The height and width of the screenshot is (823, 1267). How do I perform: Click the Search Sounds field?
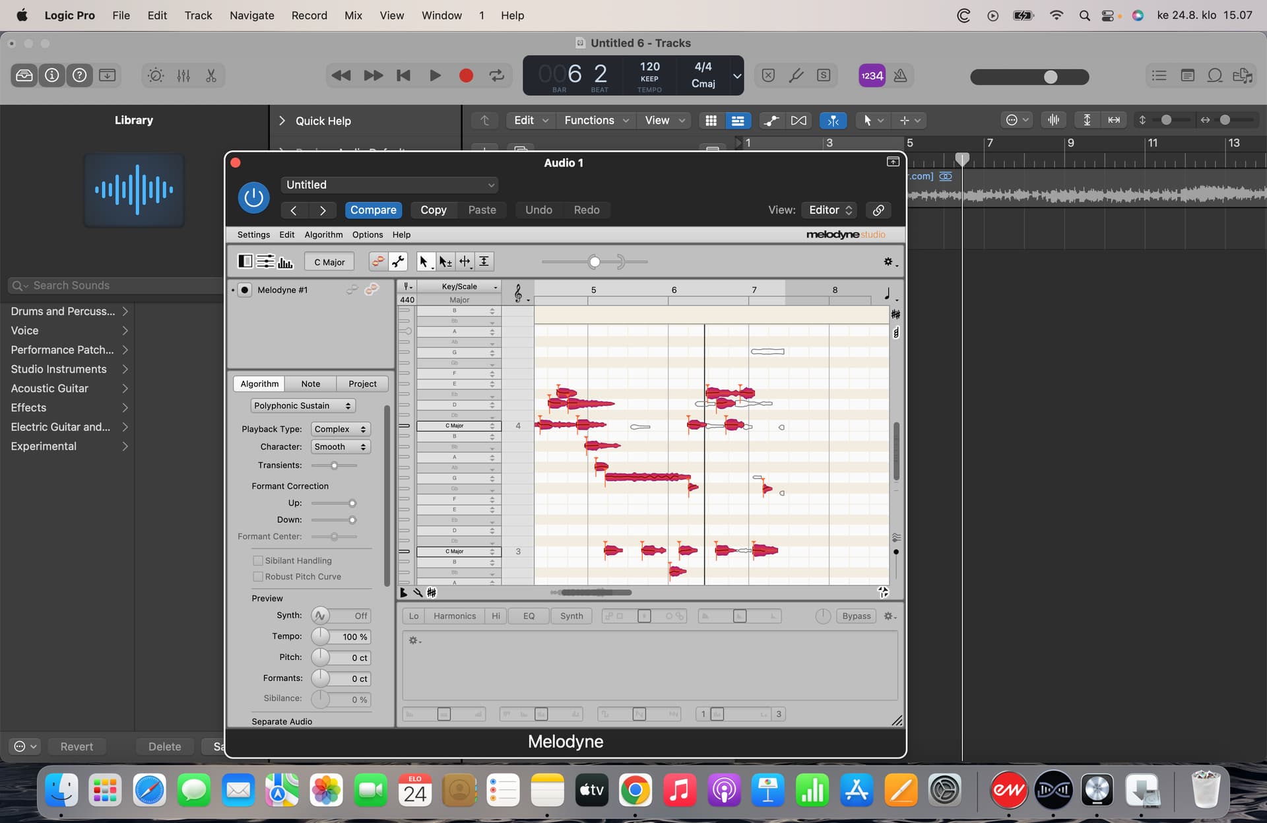[x=116, y=285]
